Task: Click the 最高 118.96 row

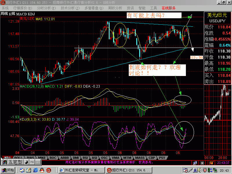Action: [x=217, y=63]
